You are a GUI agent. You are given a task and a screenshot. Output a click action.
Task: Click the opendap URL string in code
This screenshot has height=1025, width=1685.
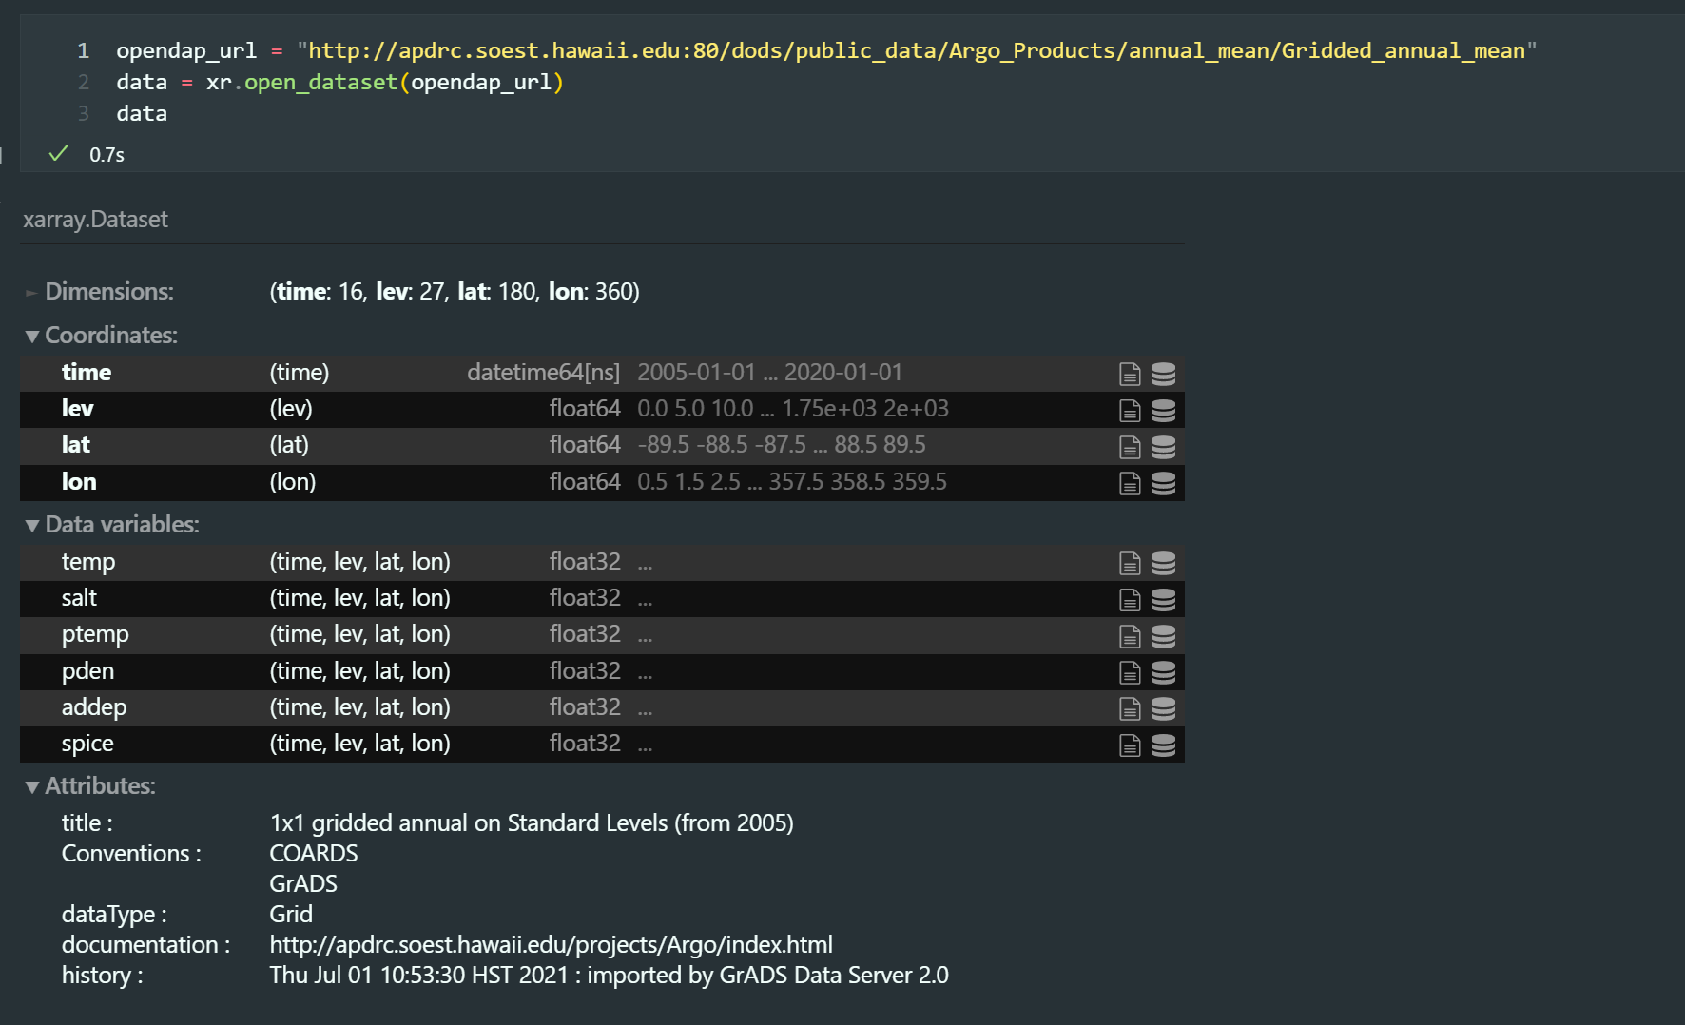[917, 50]
